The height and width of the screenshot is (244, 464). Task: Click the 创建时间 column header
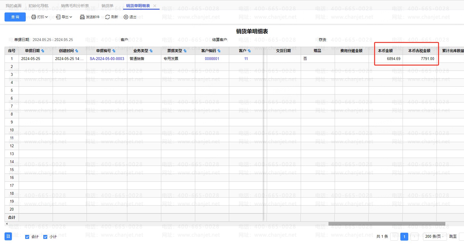pyautogui.click(x=66, y=51)
